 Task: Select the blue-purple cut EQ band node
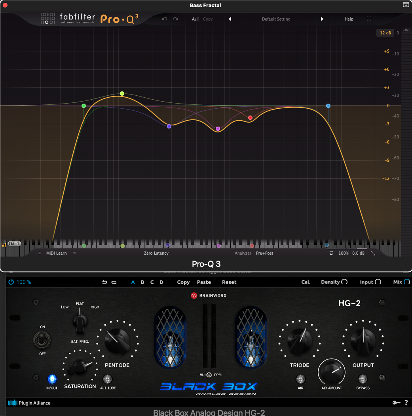tap(169, 126)
